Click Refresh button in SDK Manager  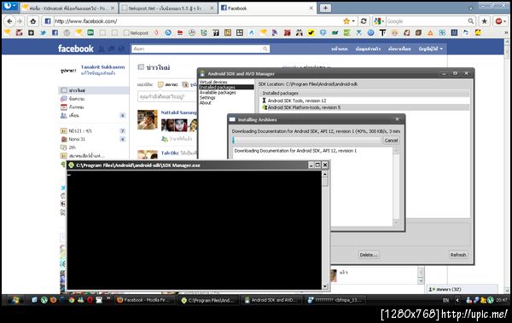[x=458, y=255]
